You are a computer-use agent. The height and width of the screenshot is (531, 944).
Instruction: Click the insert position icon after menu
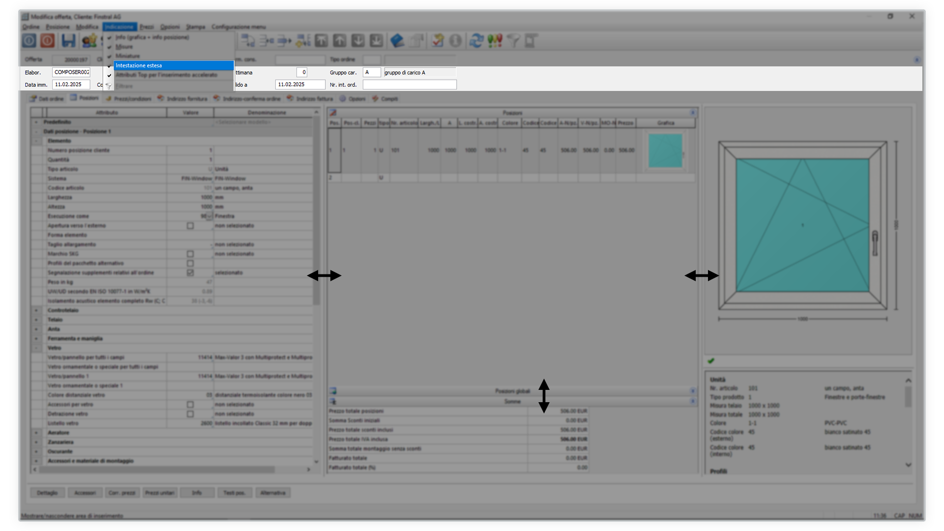(x=247, y=40)
